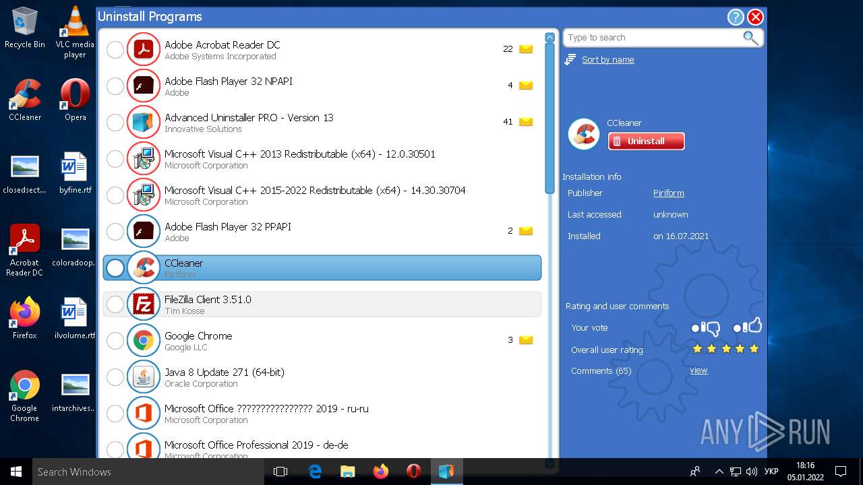Tick the CCleaner selection checkbox

click(115, 267)
